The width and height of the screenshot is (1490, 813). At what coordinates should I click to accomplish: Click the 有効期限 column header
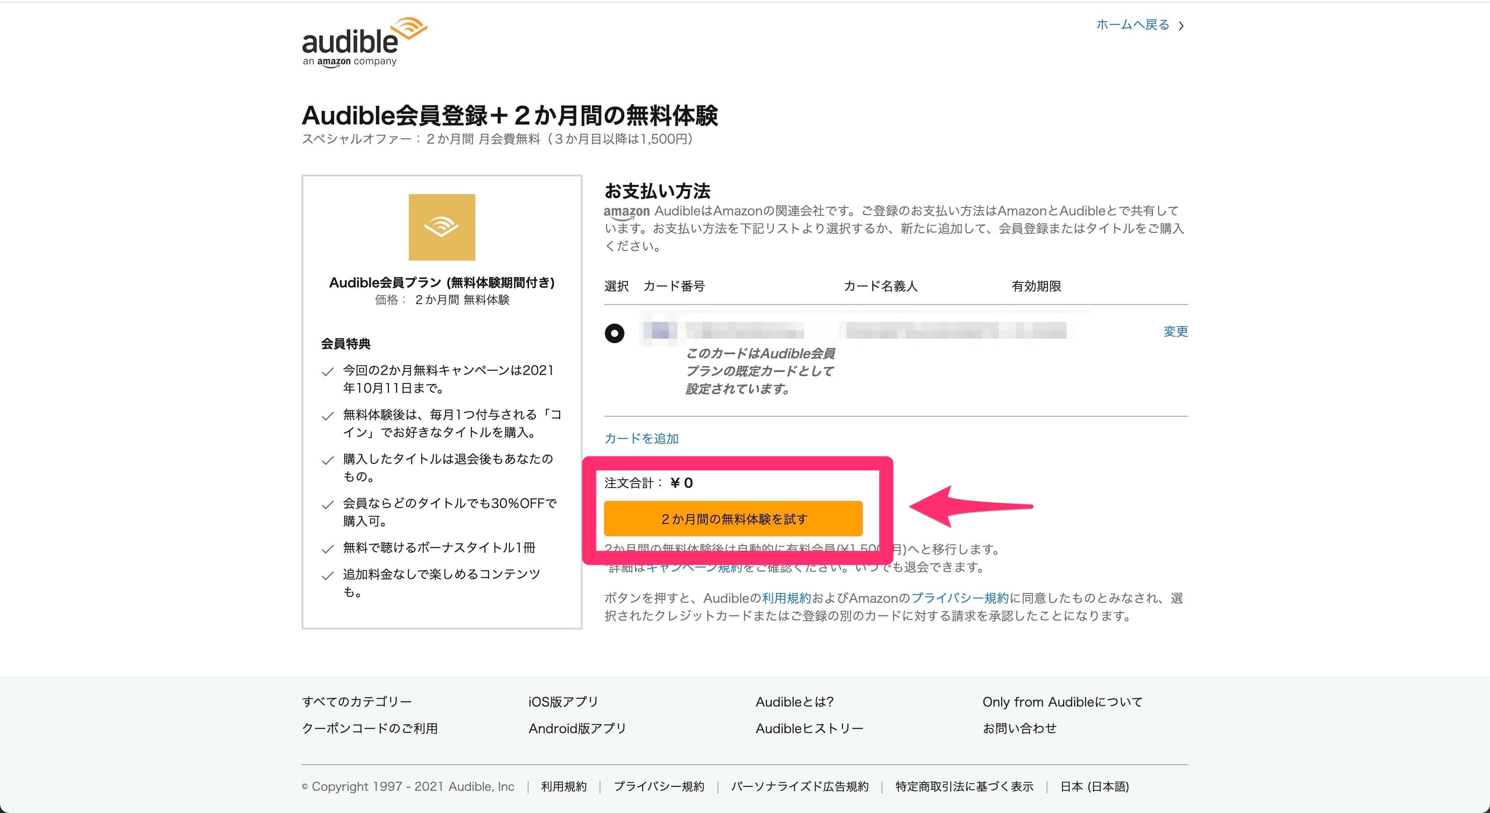[1036, 285]
